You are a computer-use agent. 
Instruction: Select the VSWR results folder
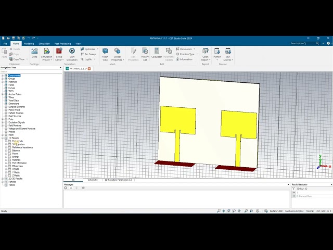tap(15, 169)
